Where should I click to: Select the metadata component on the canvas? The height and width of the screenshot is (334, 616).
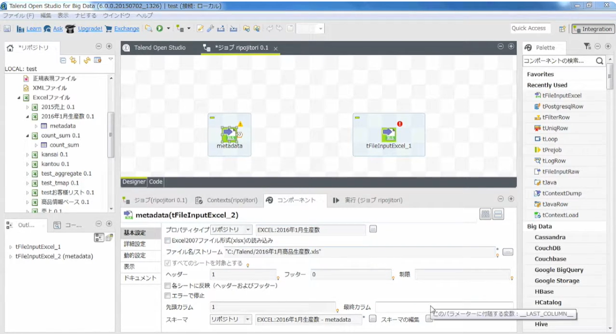pos(229,135)
